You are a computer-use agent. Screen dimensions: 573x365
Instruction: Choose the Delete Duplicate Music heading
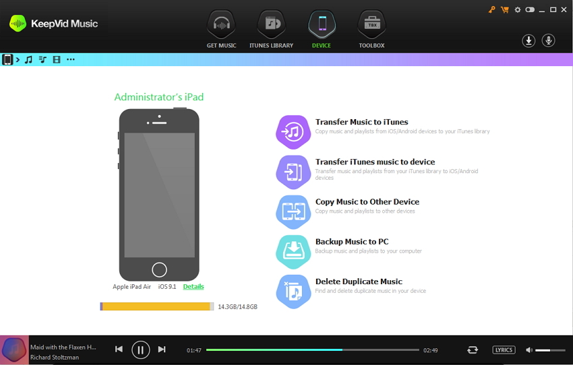coord(359,281)
